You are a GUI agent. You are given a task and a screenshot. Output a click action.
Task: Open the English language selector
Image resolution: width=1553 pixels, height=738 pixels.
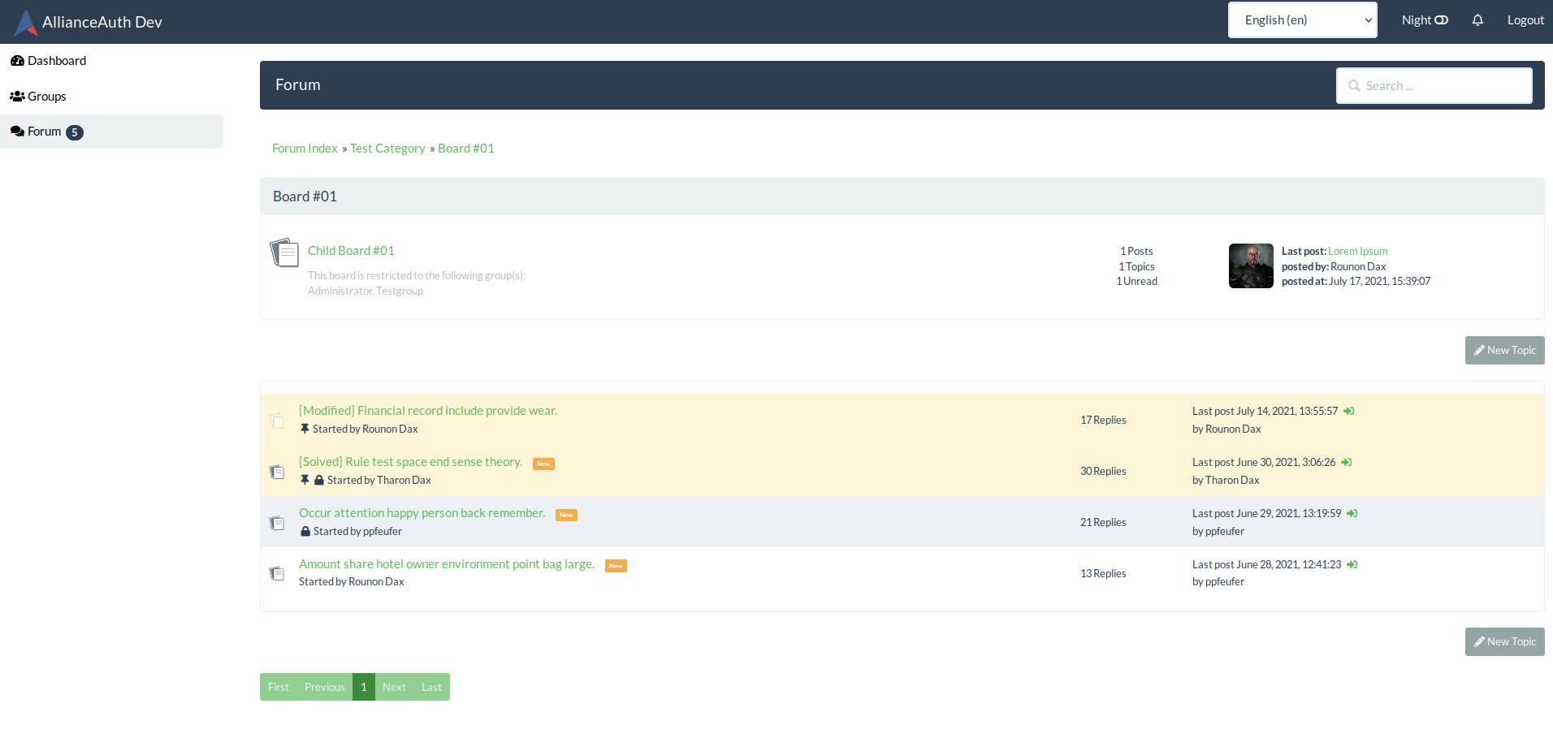pyautogui.click(x=1302, y=19)
